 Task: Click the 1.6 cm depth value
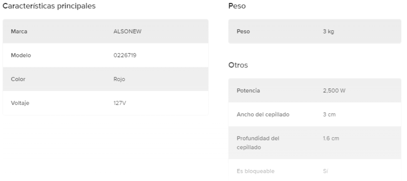(x=331, y=138)
